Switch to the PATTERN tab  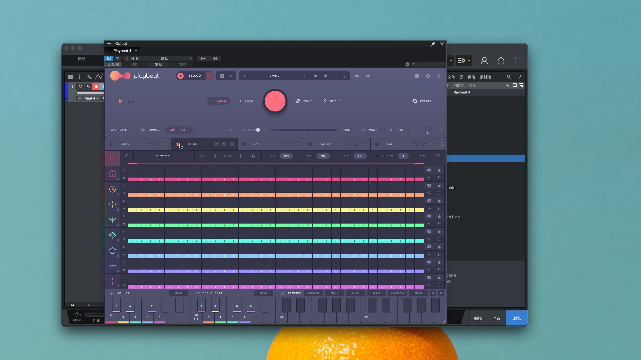tap(121, 130)
